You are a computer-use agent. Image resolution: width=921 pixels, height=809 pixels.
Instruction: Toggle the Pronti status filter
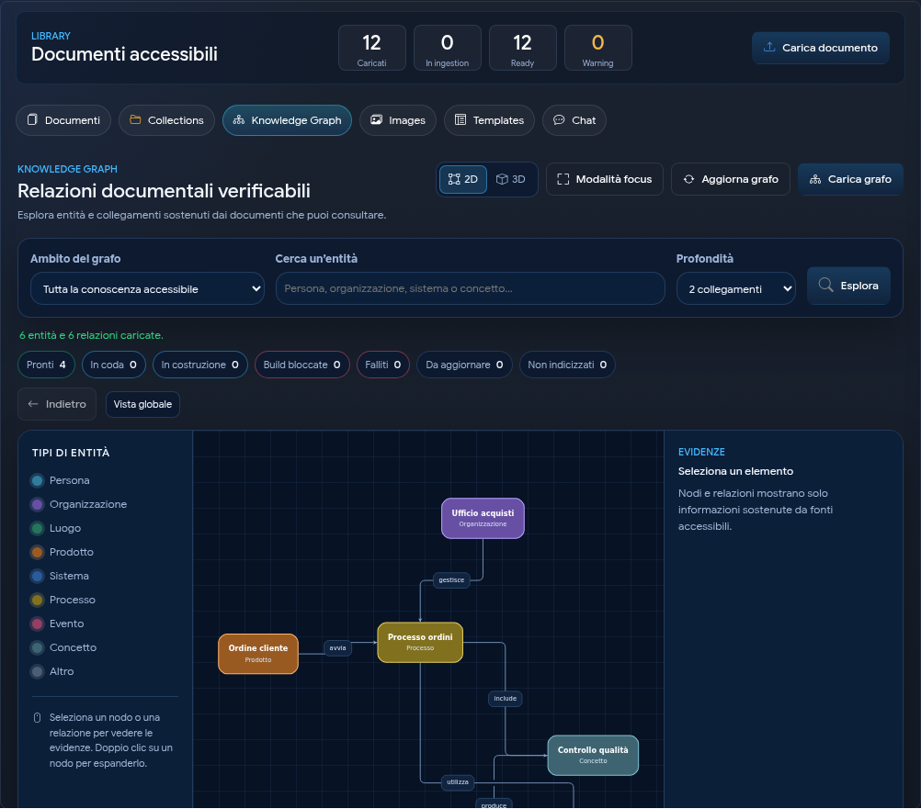click(x=46, y=365)
